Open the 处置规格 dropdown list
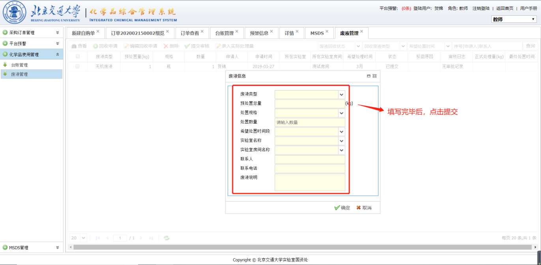The width and height of the screenshot is (541, 265). tap(341, 113)
